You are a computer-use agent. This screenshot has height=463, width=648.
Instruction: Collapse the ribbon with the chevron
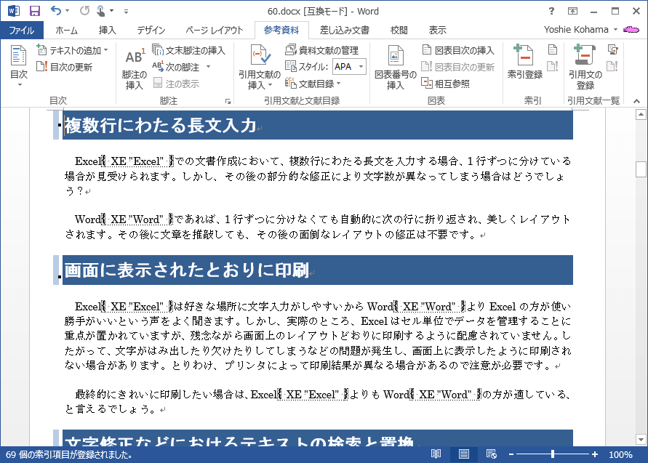coord(636,101)
